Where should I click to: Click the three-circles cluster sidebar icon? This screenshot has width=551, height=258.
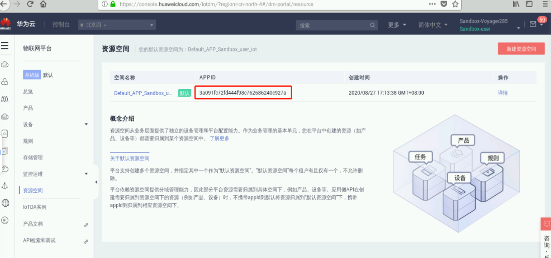pos(5,82)
